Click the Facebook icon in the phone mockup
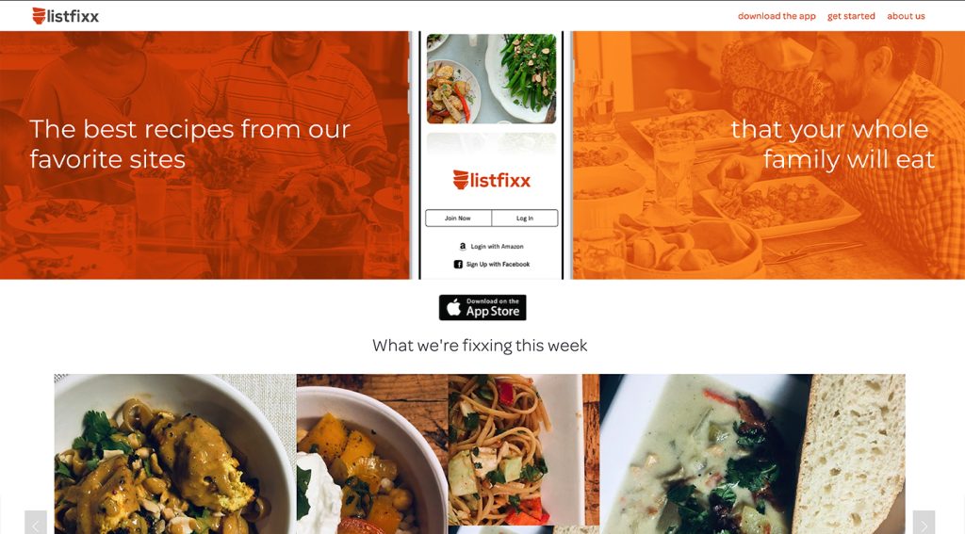 pyautogui.click(x=458, y=265)
